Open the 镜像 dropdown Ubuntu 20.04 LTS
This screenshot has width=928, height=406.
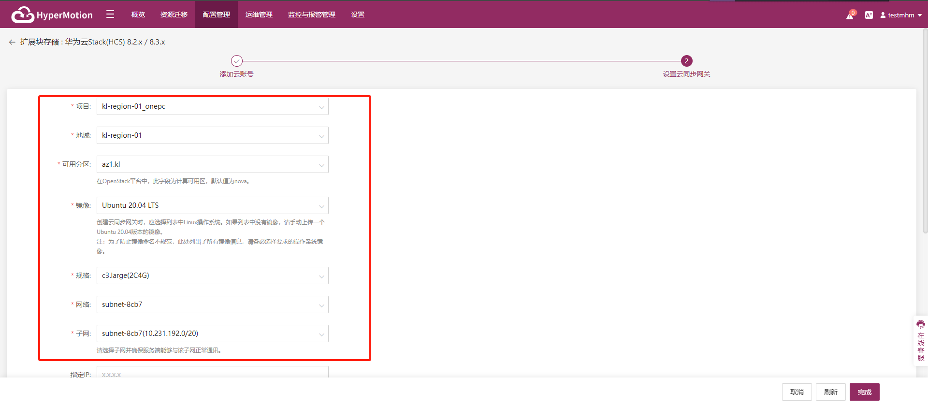click(x=213, y=205)
